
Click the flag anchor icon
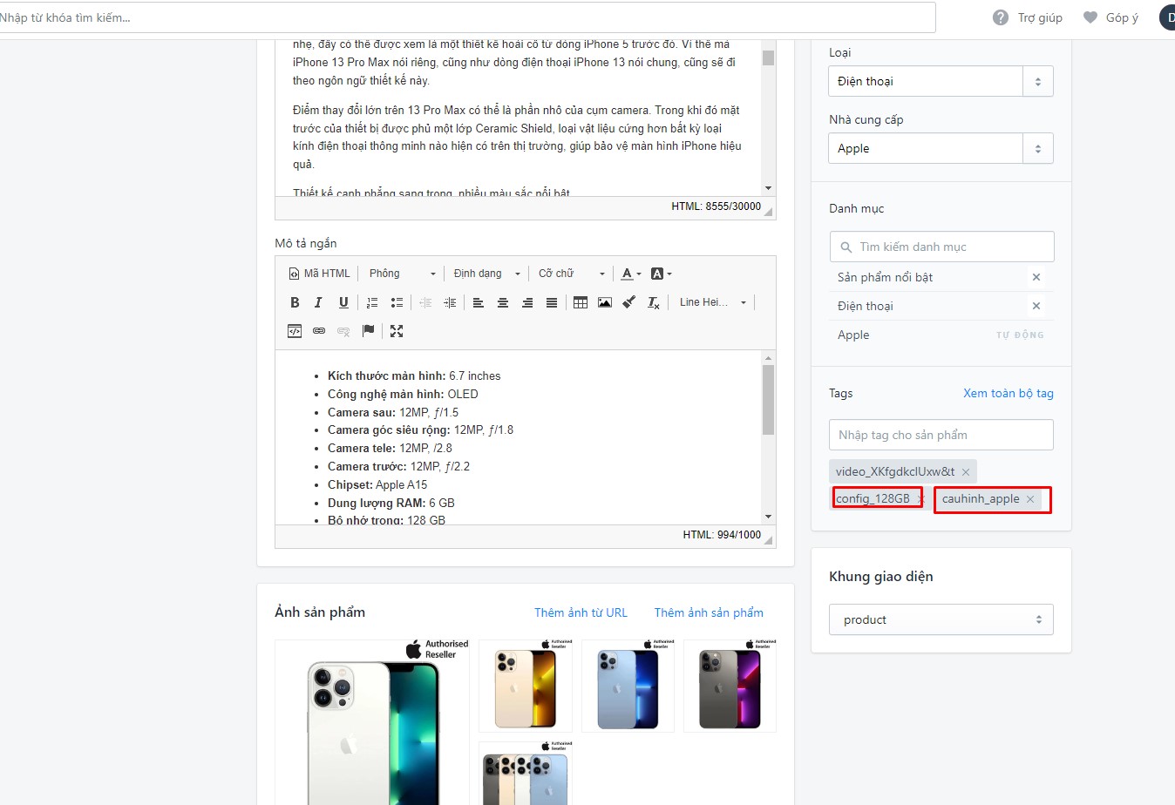pos(368,331)
